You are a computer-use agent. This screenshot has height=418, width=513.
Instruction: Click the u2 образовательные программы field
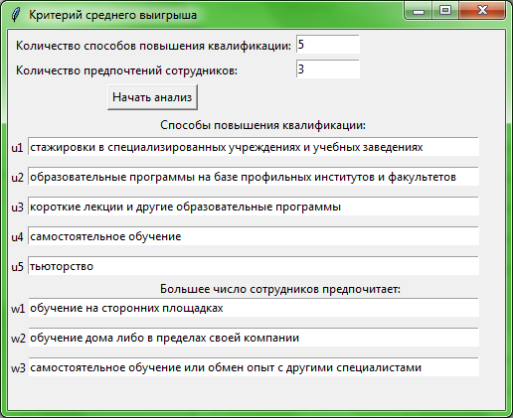pyautogui.click(x=254, y=177)
